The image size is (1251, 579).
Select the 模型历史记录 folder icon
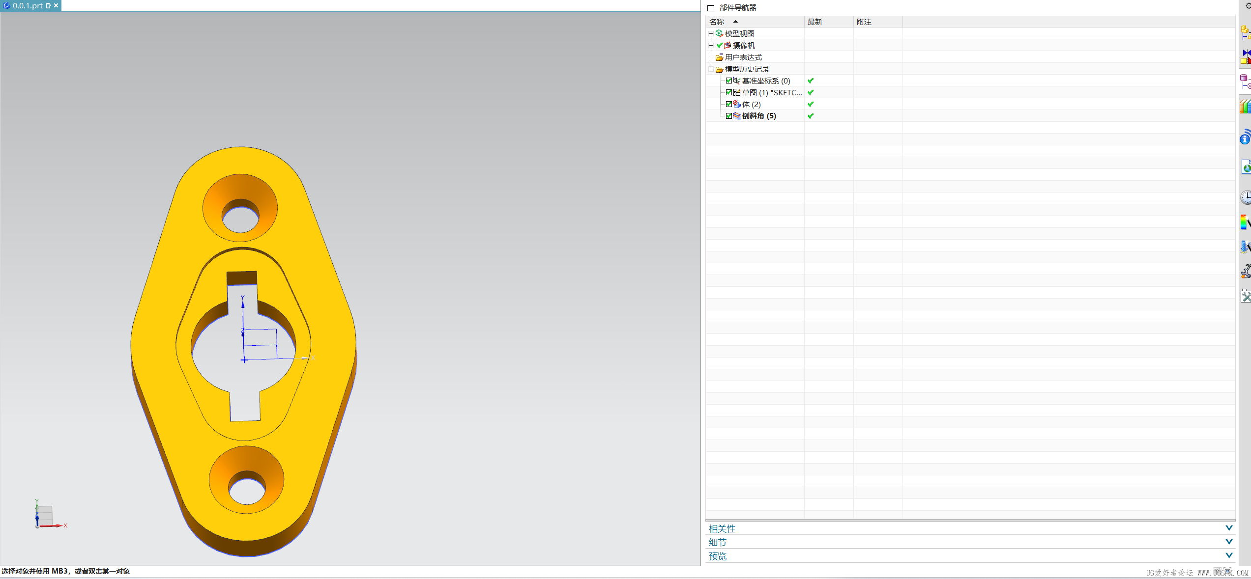tap(719, 69)
